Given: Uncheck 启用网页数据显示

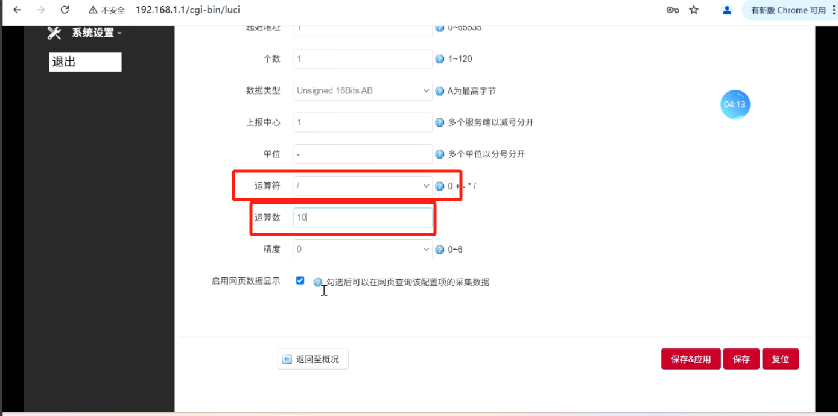Looking at the screenshot, I should [300, 280].
